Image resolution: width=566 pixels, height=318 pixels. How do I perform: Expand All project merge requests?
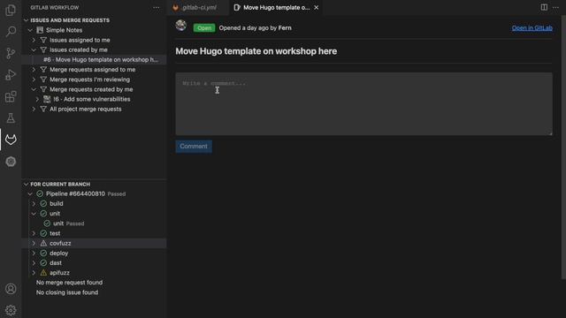(x=34, y=109)
